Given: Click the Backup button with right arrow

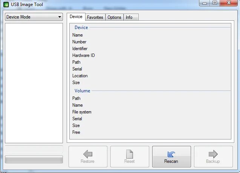Looking at the screenshot, I should 213,156.
